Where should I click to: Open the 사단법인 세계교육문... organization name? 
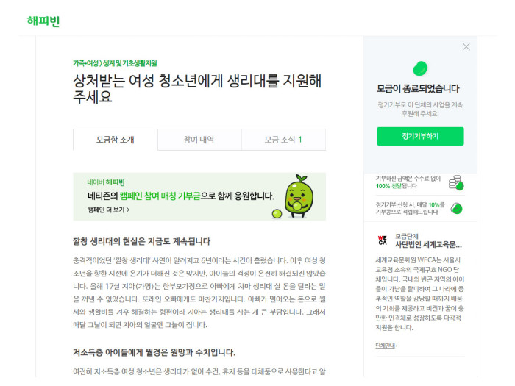coord(428,245)
